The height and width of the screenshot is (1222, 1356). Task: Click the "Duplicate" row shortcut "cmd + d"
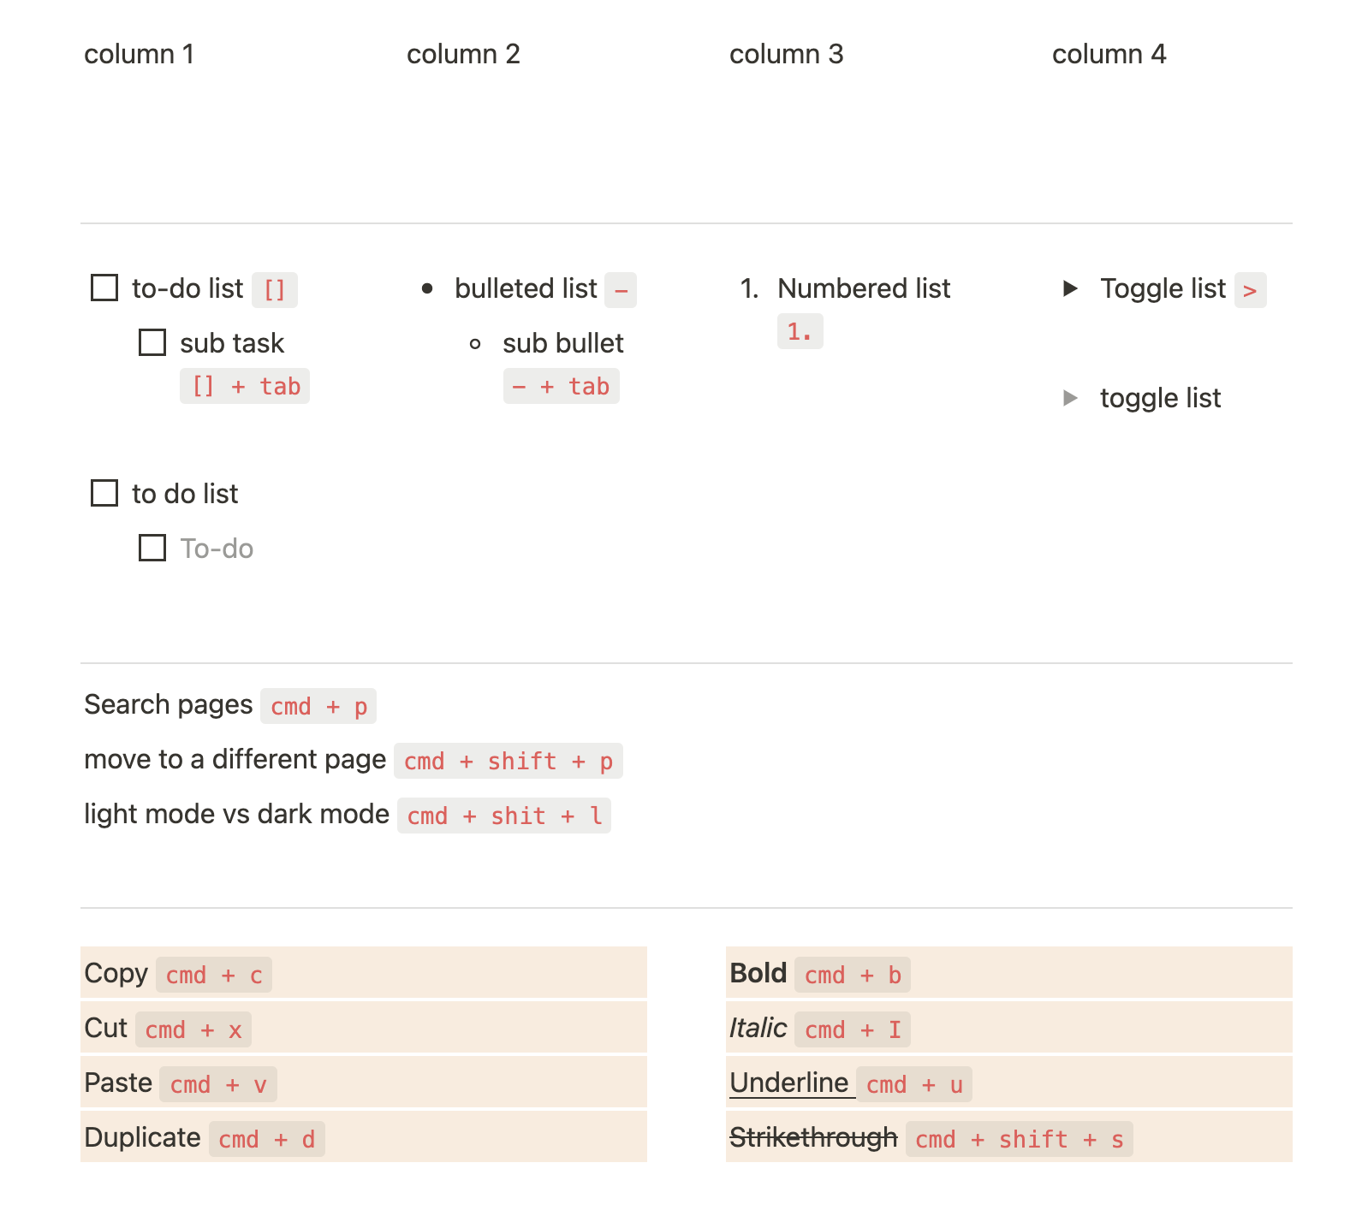pyautogui.click(x=266, y=1140)
